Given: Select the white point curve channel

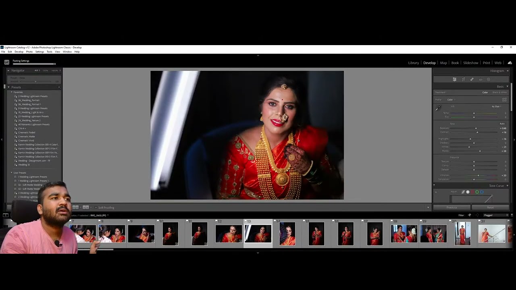Looking at the screenshot, I should point(468,192).
